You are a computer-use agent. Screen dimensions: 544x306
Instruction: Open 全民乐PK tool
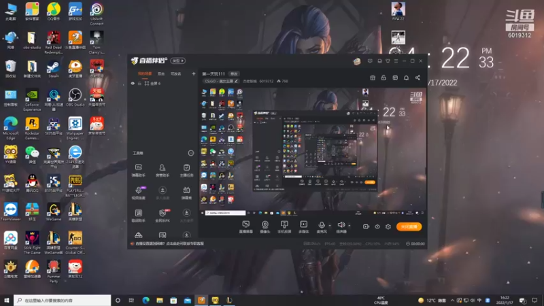click(x=163, y=216)
